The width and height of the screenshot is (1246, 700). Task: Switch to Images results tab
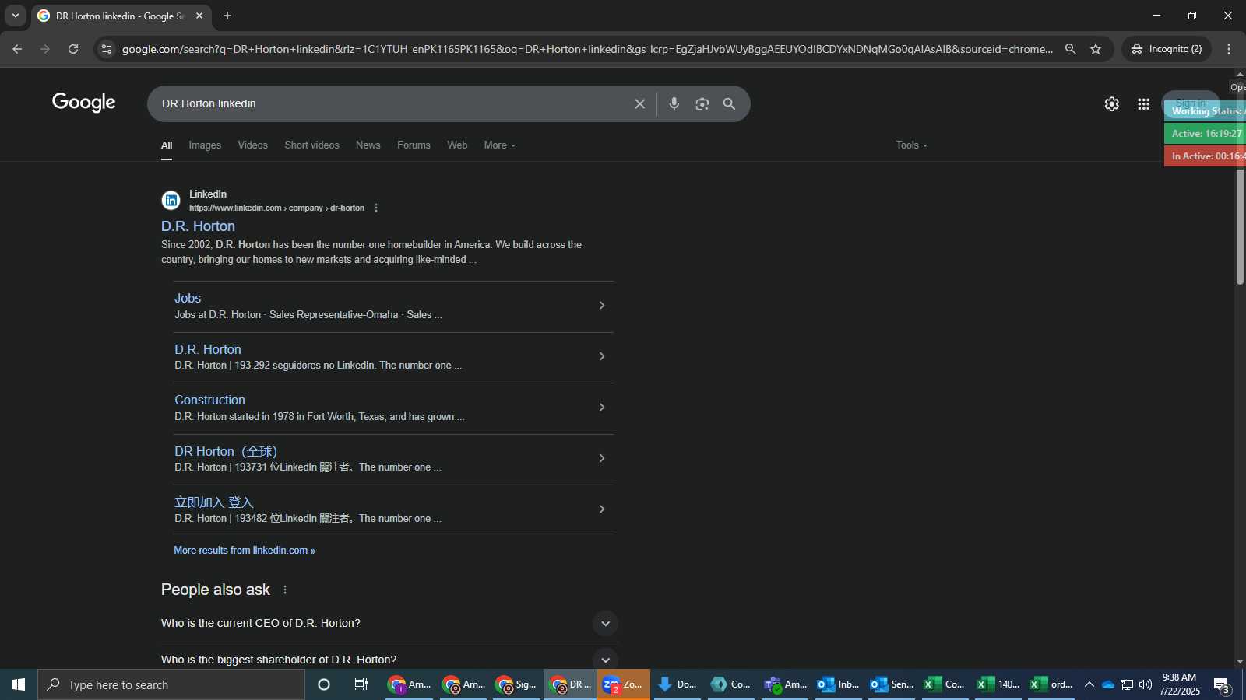tap(205, 145)
